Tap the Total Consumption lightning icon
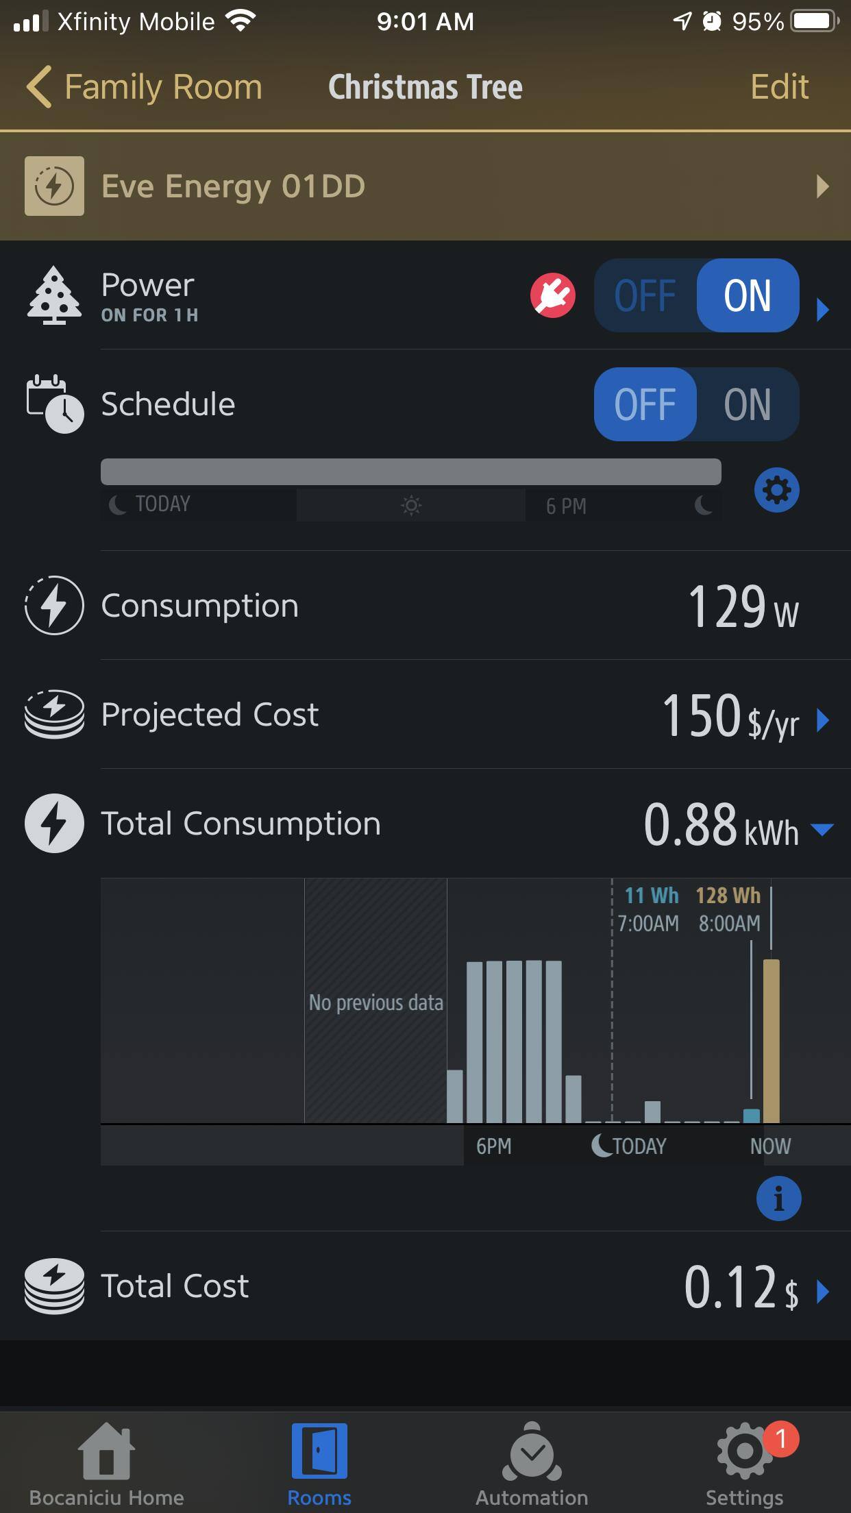This screenshot has height=1513, width=851. click(x=54, y=823)
